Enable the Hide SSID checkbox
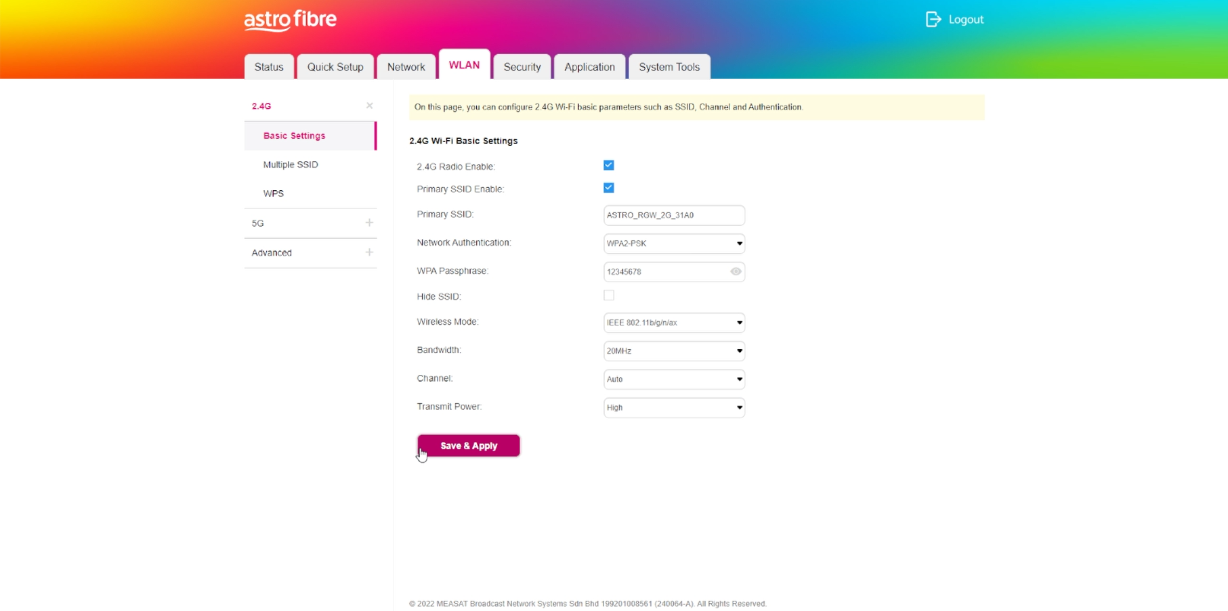 point(608,296)
